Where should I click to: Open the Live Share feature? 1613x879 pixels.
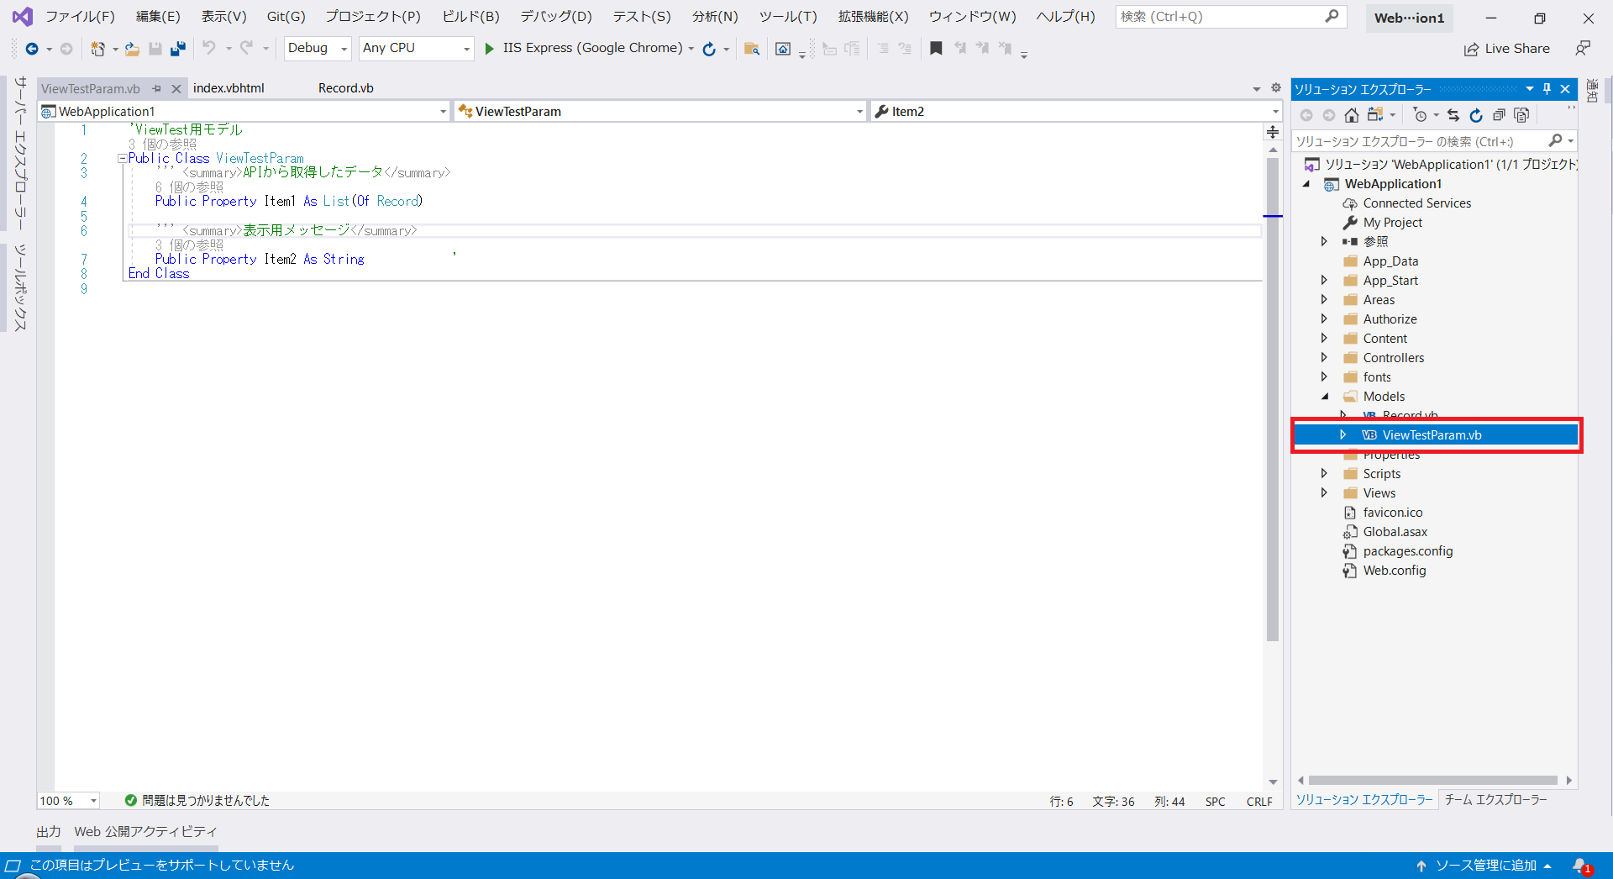point(1507,49)
